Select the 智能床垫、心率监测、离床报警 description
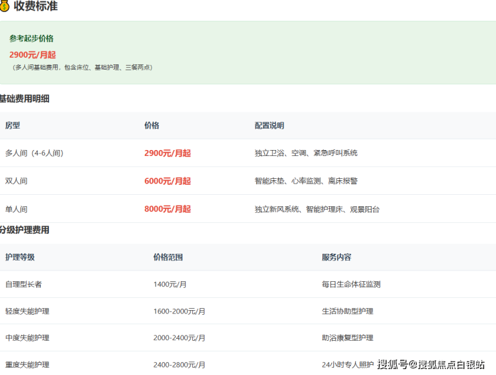The image size is (496, 375). (x=306, y=181)
